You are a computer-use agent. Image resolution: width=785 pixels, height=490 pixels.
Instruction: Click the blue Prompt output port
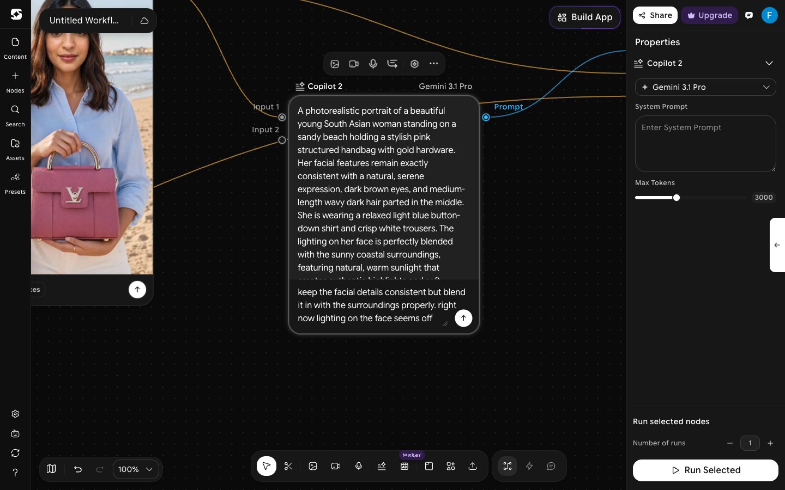click(x=486, y=117)
